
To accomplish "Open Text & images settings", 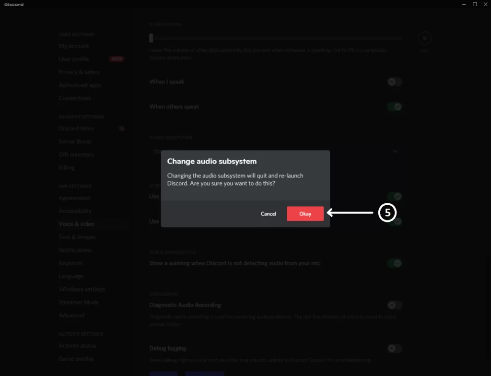I will pos(77,237).
